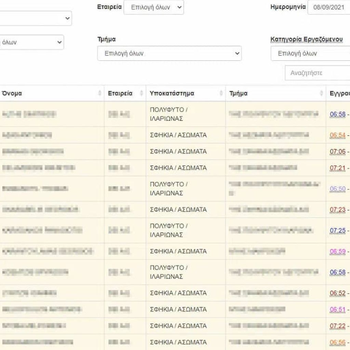
Task: Open the wide Τμήμα 'Επιλογή όλων' dropdown
Action: tap(170, 53)
